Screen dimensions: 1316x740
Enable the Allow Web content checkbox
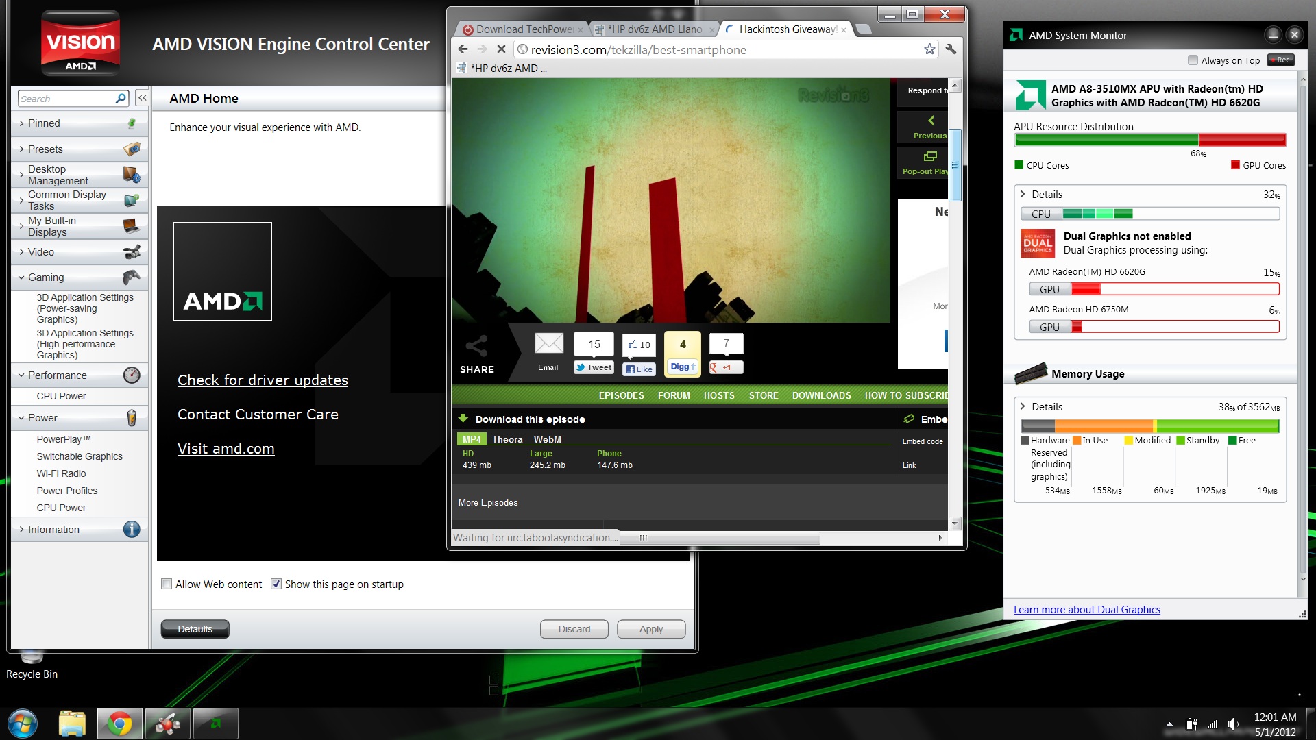coord(167,584)
